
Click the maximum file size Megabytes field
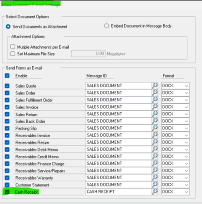(88, 54)
